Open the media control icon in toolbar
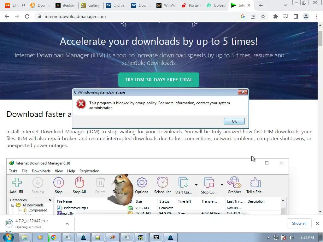The image size is (323, 242). [x=285, y=16]
